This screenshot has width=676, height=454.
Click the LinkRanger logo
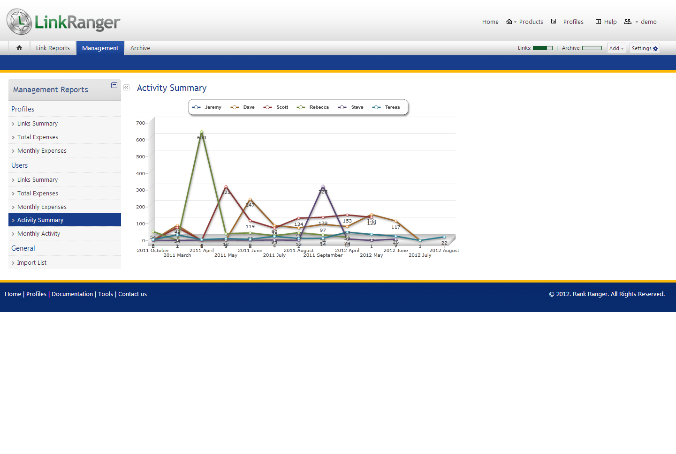pyautogui.click(x=63, y=22)
